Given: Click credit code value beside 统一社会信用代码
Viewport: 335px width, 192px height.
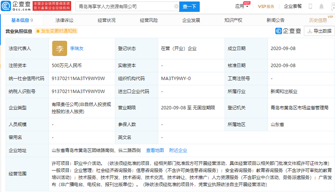Looking at the screenshot, I should click(x=78, y=79).
